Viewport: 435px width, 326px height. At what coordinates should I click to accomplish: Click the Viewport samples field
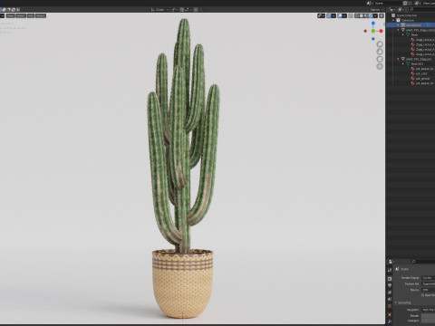tap(429, 321)
